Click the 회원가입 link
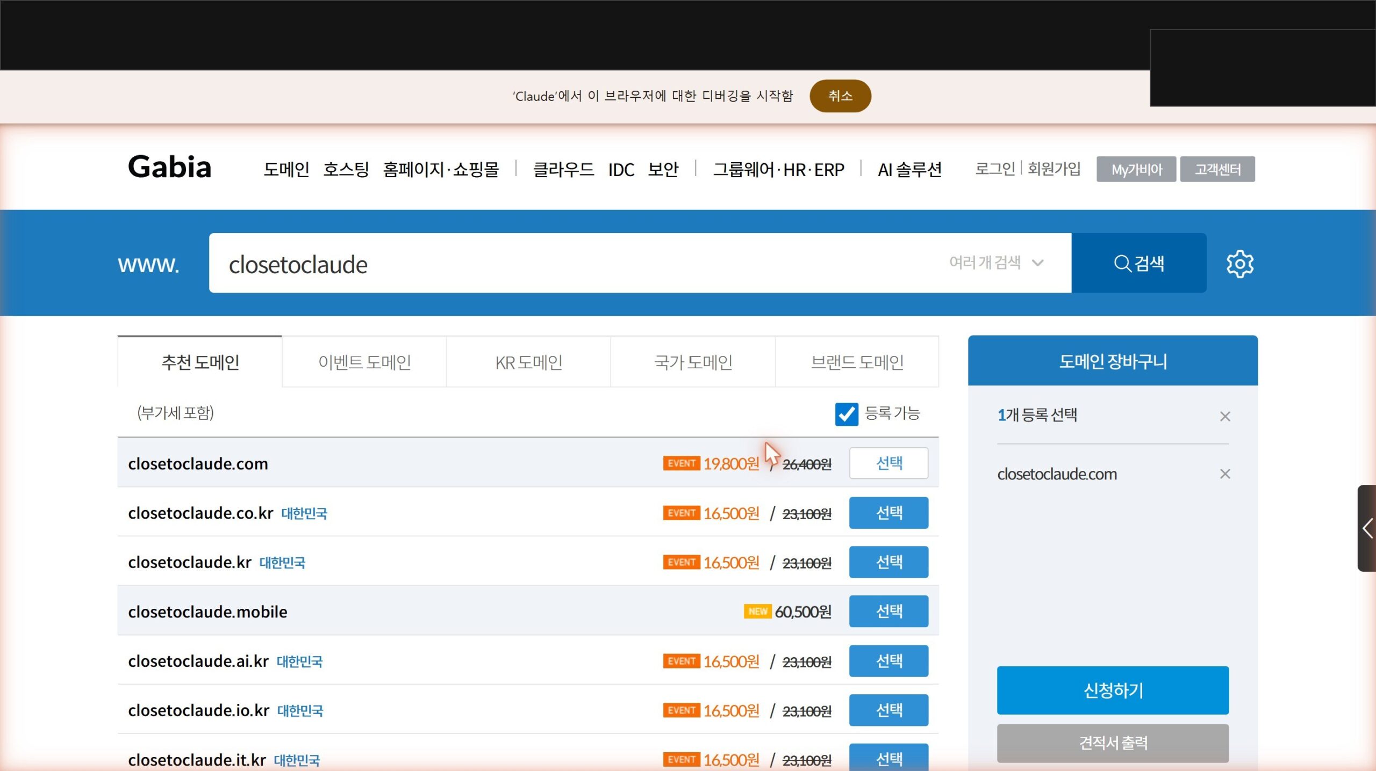The image size is (1376, 771). (x=1054, y=169)
